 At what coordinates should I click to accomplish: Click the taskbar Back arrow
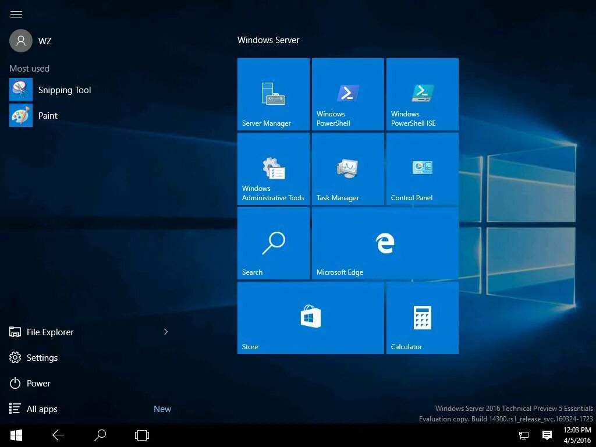coord(58,435)
